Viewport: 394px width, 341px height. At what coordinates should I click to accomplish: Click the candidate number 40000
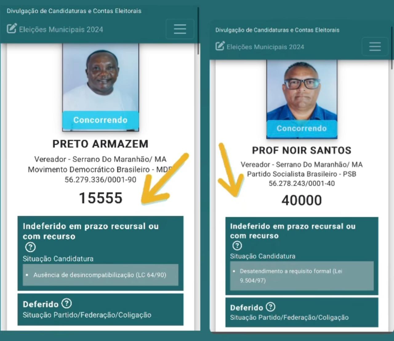[302, 200]
